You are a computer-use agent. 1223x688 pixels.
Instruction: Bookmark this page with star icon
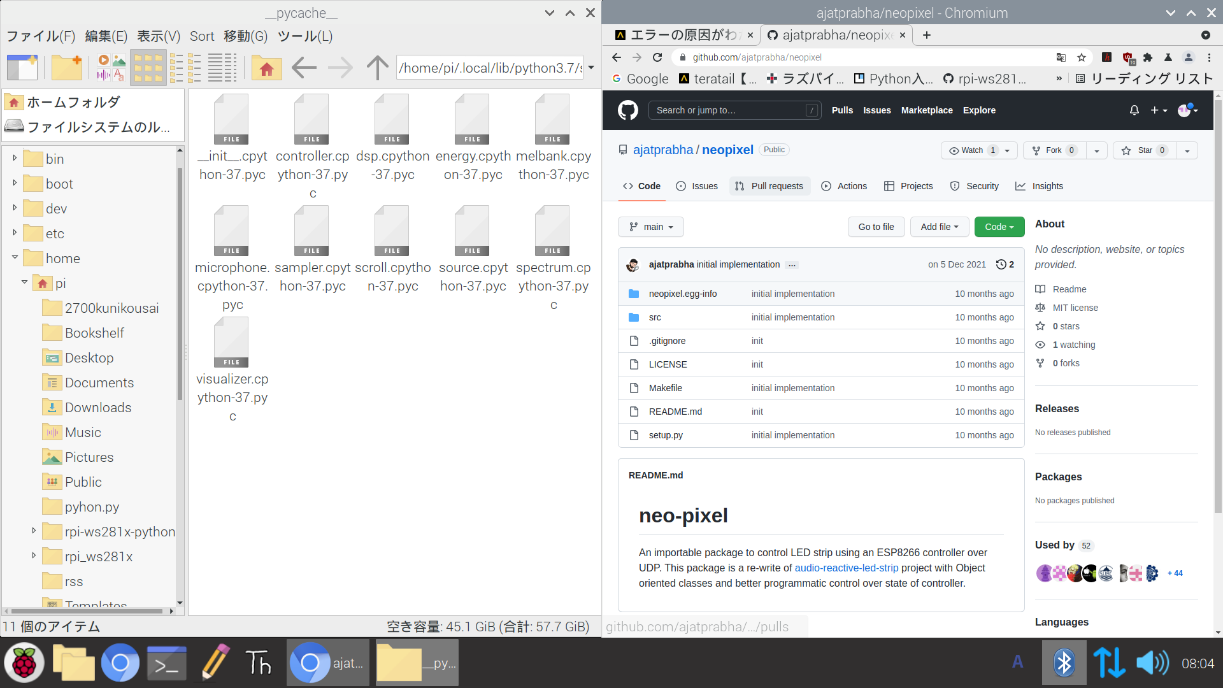coord(1082,57)
